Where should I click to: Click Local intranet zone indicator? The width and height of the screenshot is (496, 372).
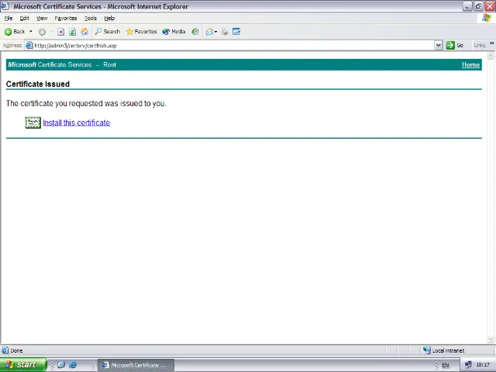click(x=444, y=350)
